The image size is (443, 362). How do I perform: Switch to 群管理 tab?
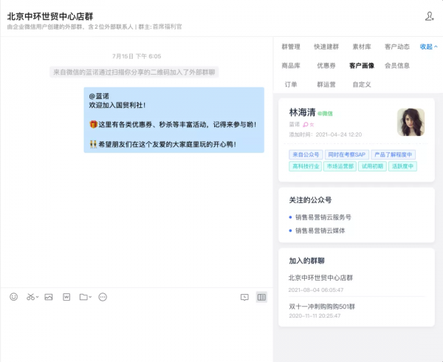[291, 47]
